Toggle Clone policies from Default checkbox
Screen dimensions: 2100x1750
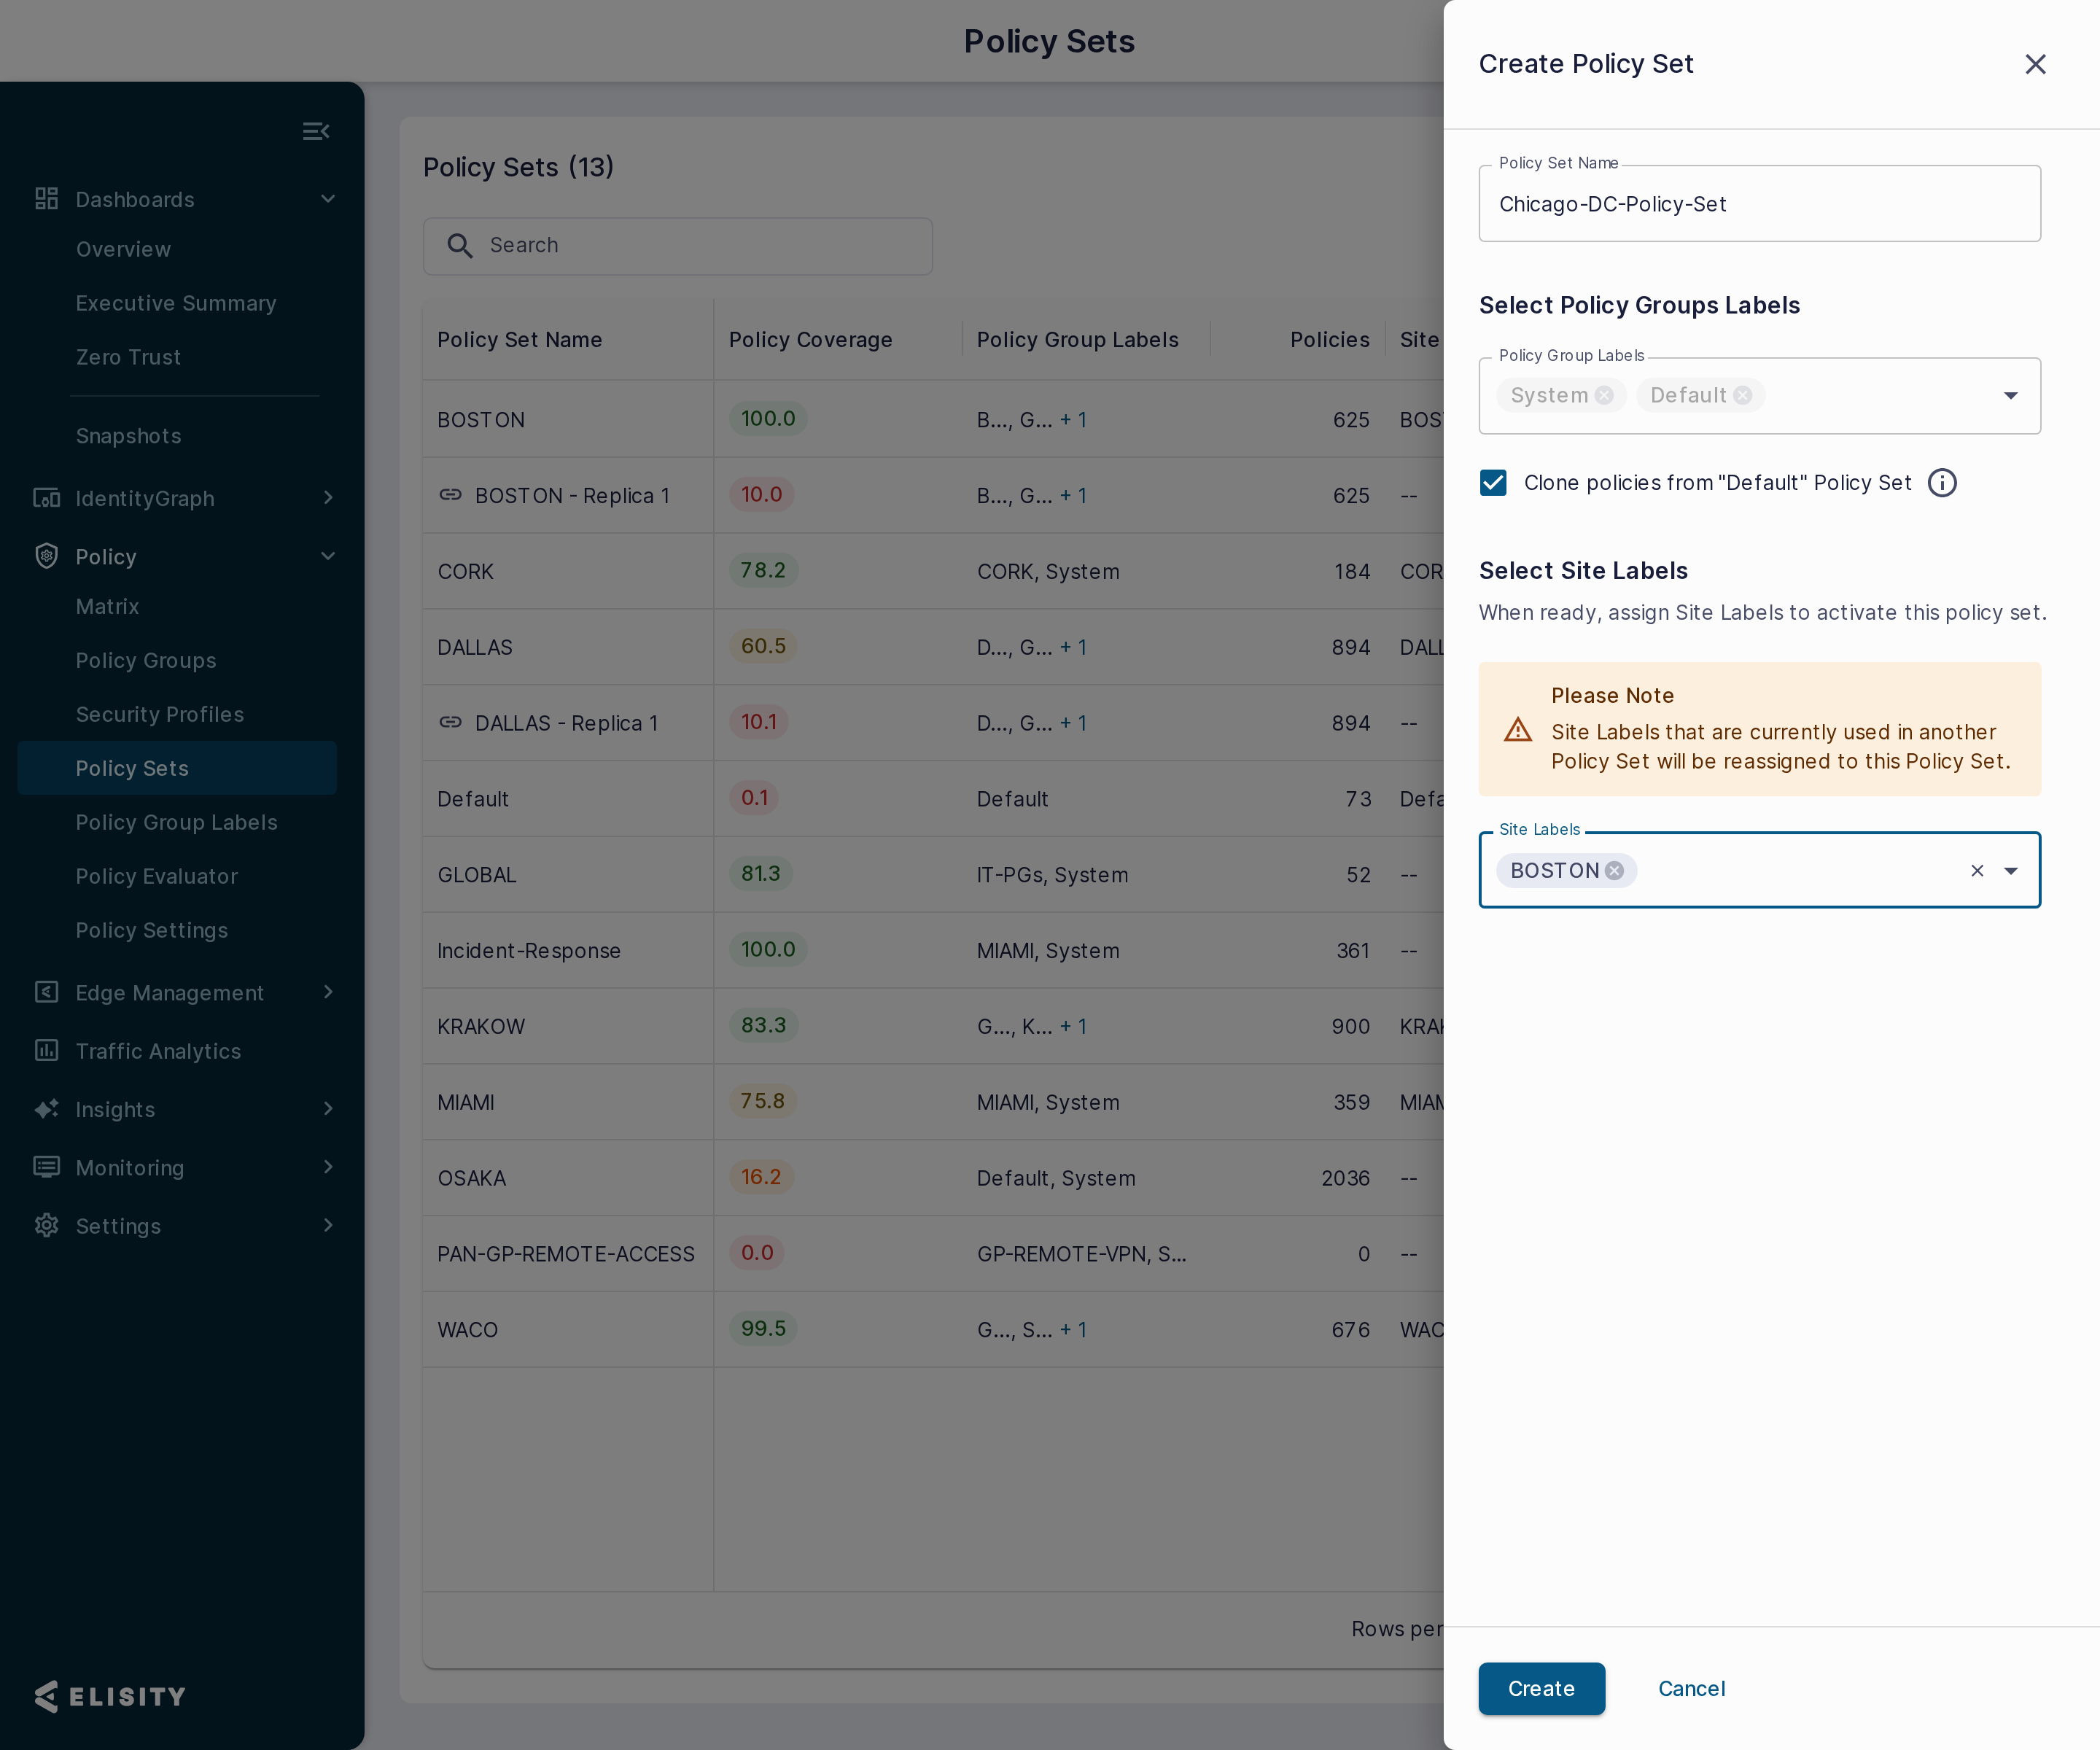point(1493,483)
